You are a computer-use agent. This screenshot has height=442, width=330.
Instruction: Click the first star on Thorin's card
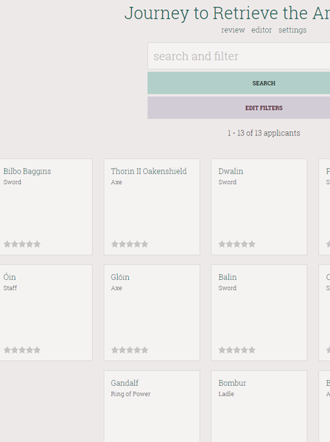(x=115, y=244)
